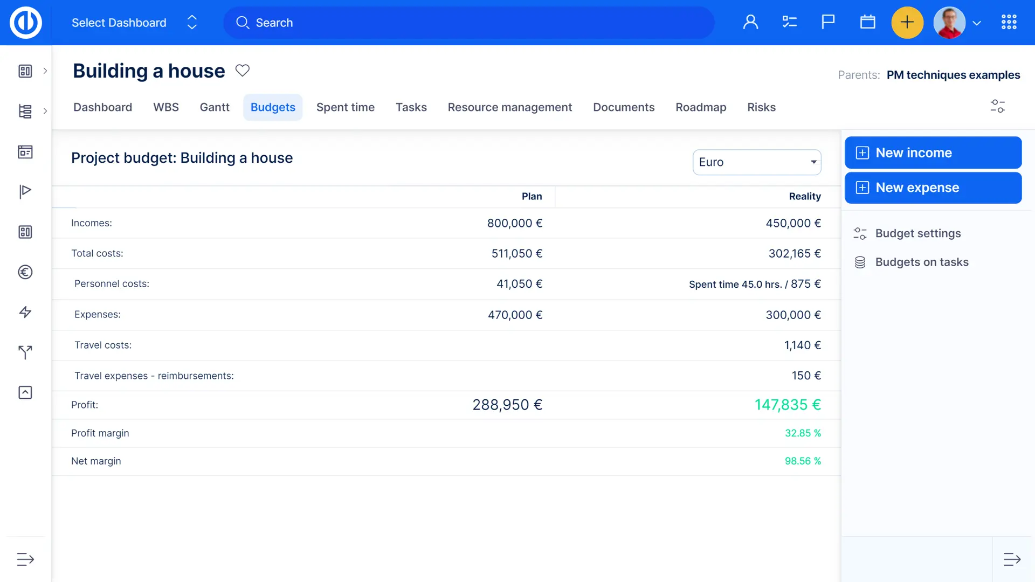
Task: Open the calendar icon in top bar
Action: 867,22
